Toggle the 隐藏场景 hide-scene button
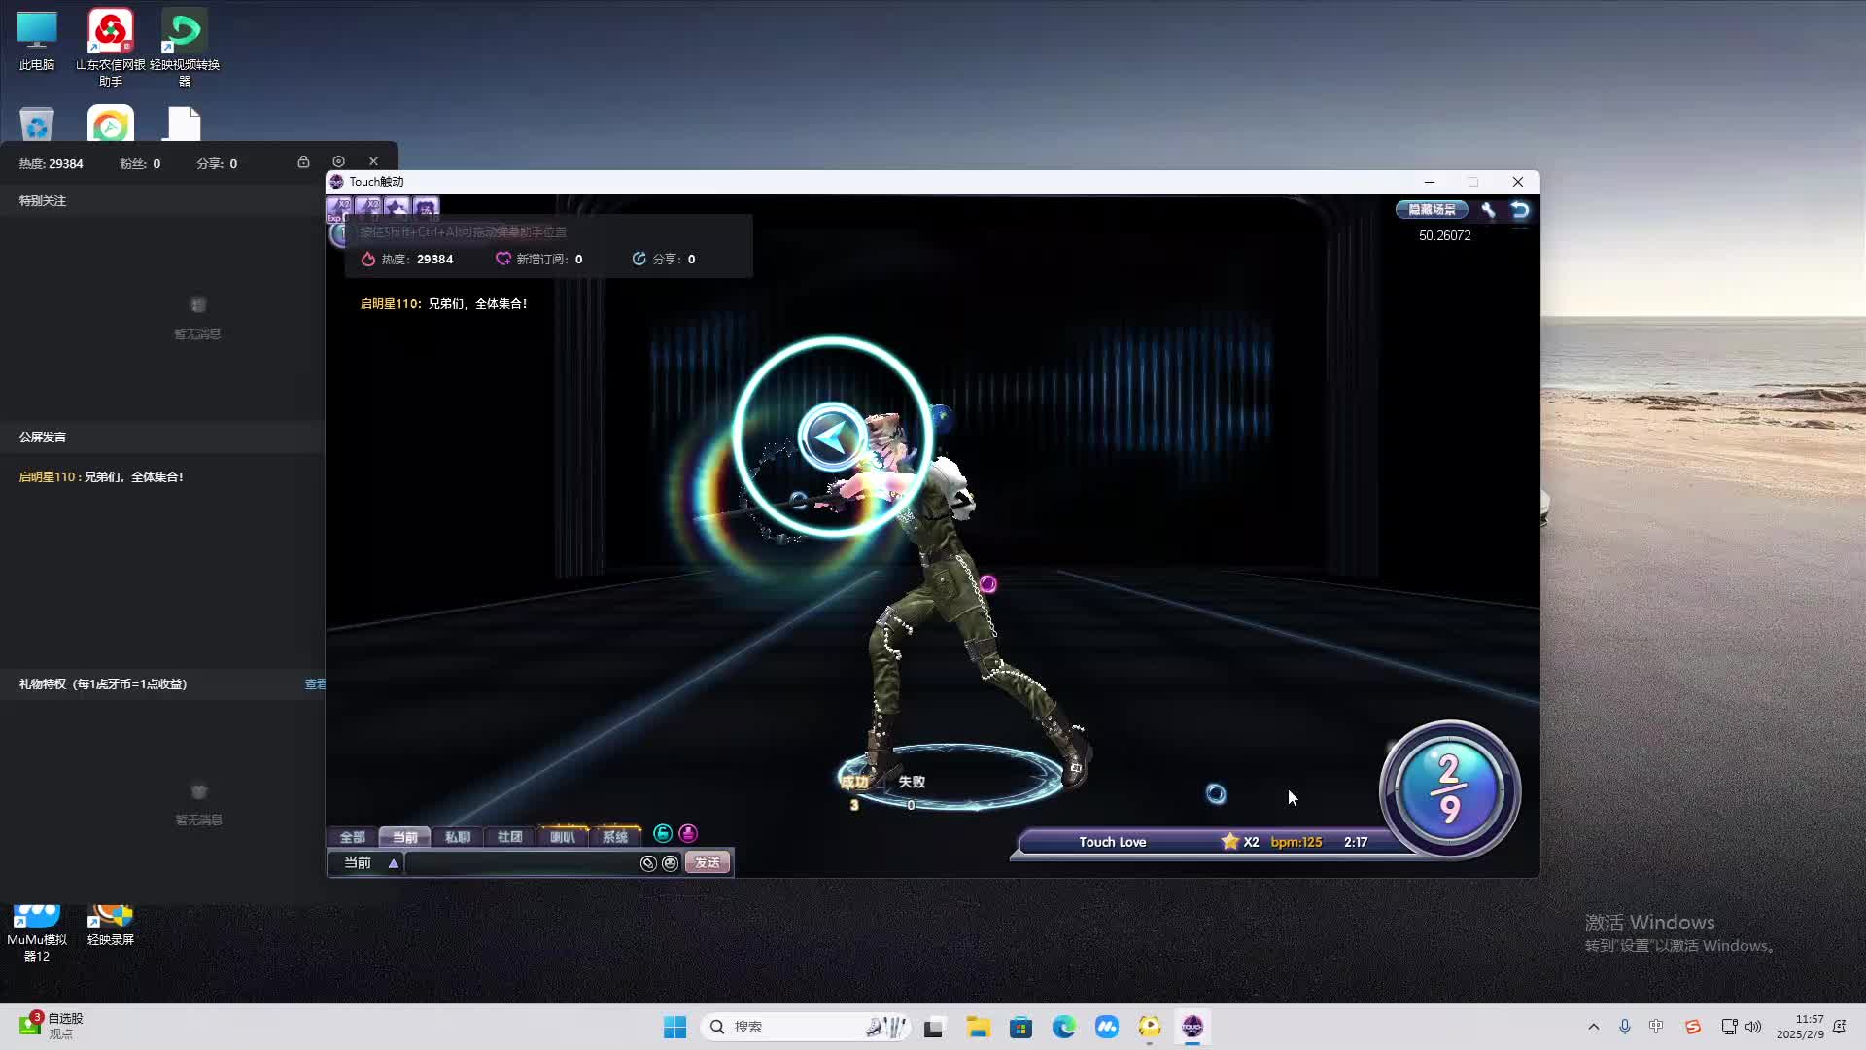Image resolution: width=1866 pixels, height=1050 pixels. click(1432, 210)
